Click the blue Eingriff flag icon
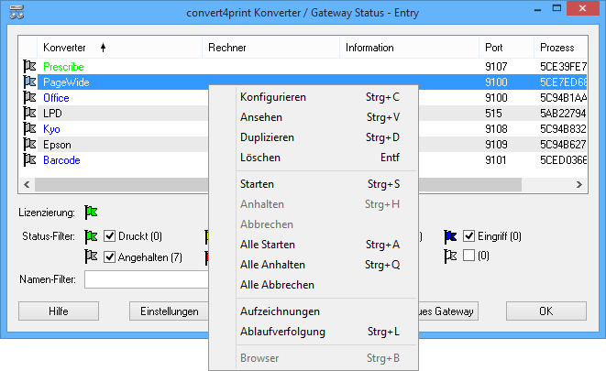 [450, 235]
